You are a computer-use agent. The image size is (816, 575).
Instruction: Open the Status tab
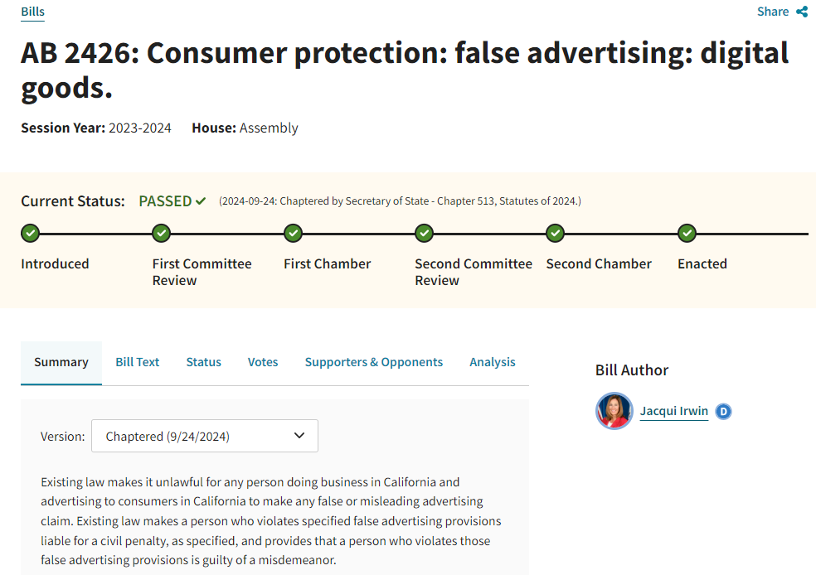coord(203,362)
